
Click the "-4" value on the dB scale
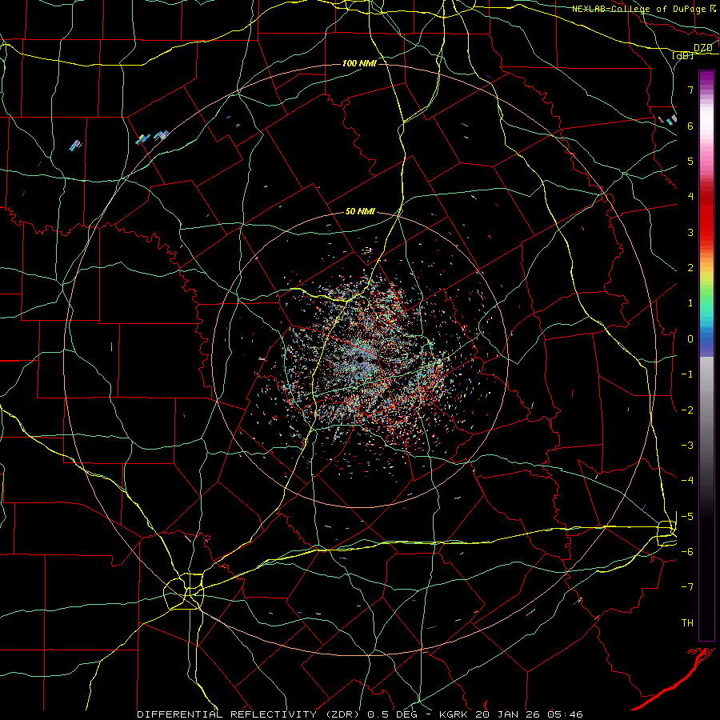coord(687,481)
